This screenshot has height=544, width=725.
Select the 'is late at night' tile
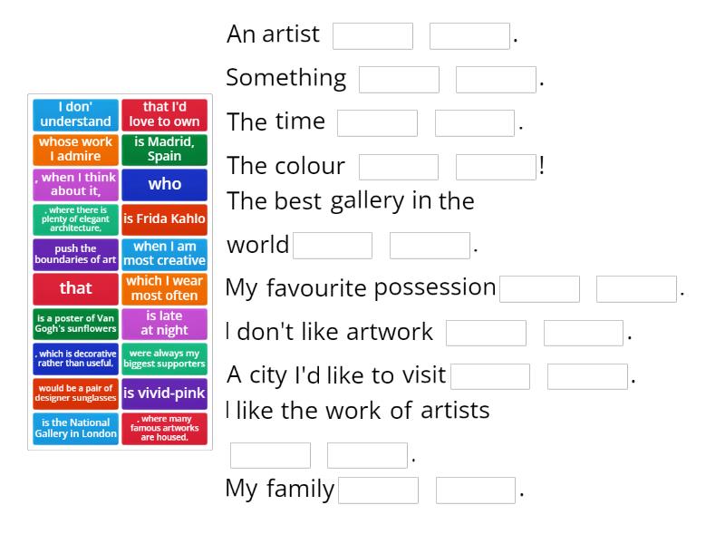[x=164, y=324]
